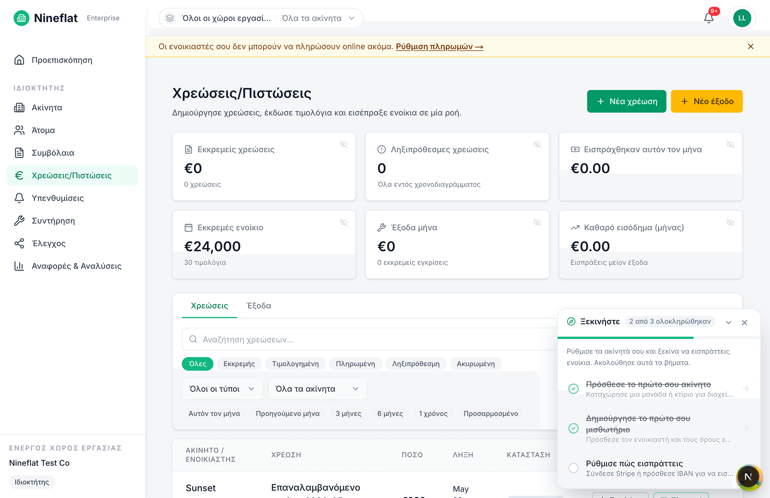Click the alert icon on Ληξιπρόθεσμες χρεώσεις card
770x498 pixels.
point(381,149)
